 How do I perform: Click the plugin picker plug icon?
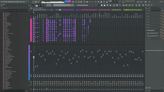point(117,5)
